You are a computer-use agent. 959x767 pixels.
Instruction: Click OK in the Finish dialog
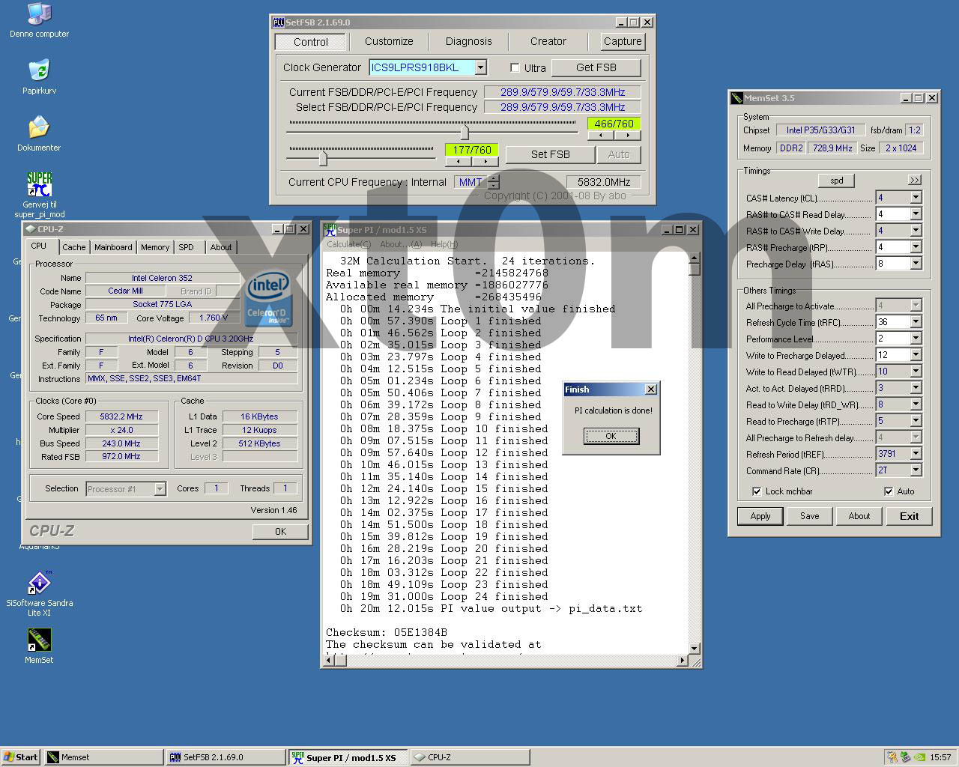(x=611, y=436)
